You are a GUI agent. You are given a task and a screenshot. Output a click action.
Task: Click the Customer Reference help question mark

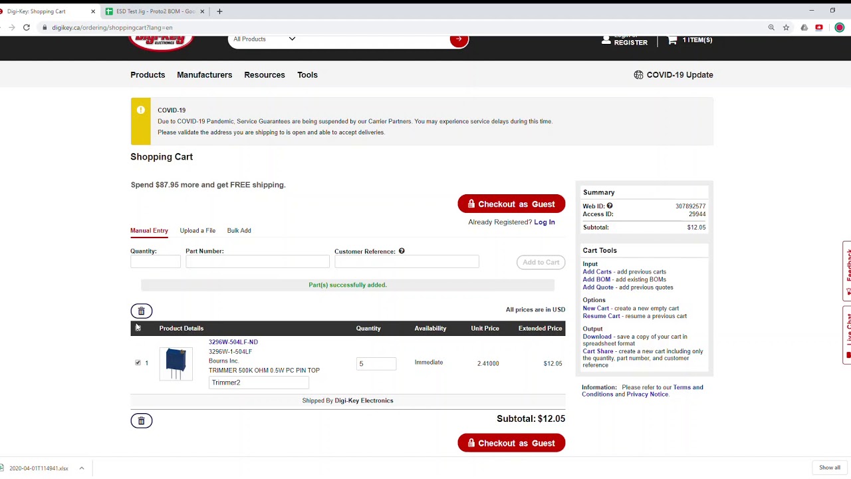(x=402, y=251)
